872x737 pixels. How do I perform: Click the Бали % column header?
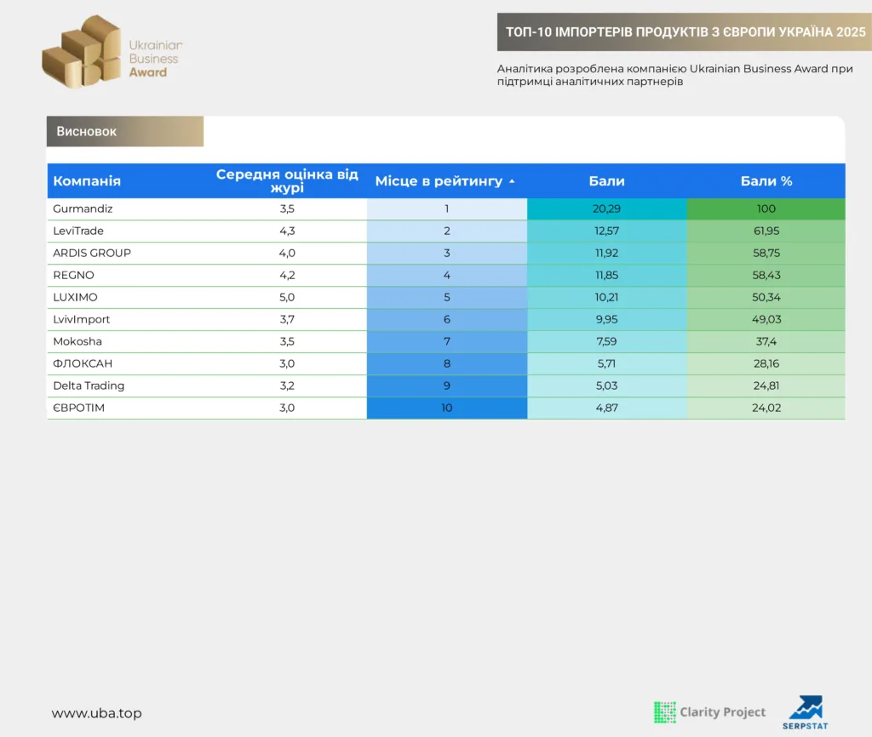coord(766,180)
